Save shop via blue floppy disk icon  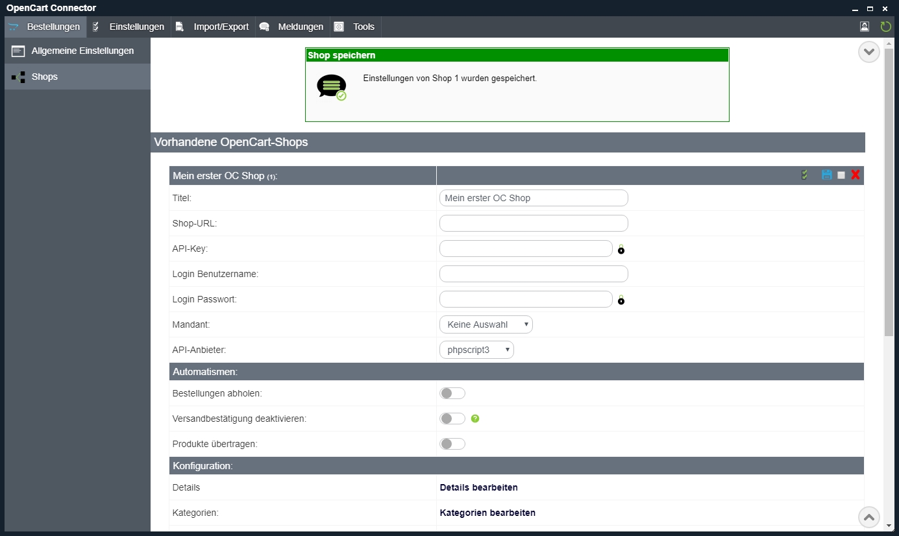point(827,175)
